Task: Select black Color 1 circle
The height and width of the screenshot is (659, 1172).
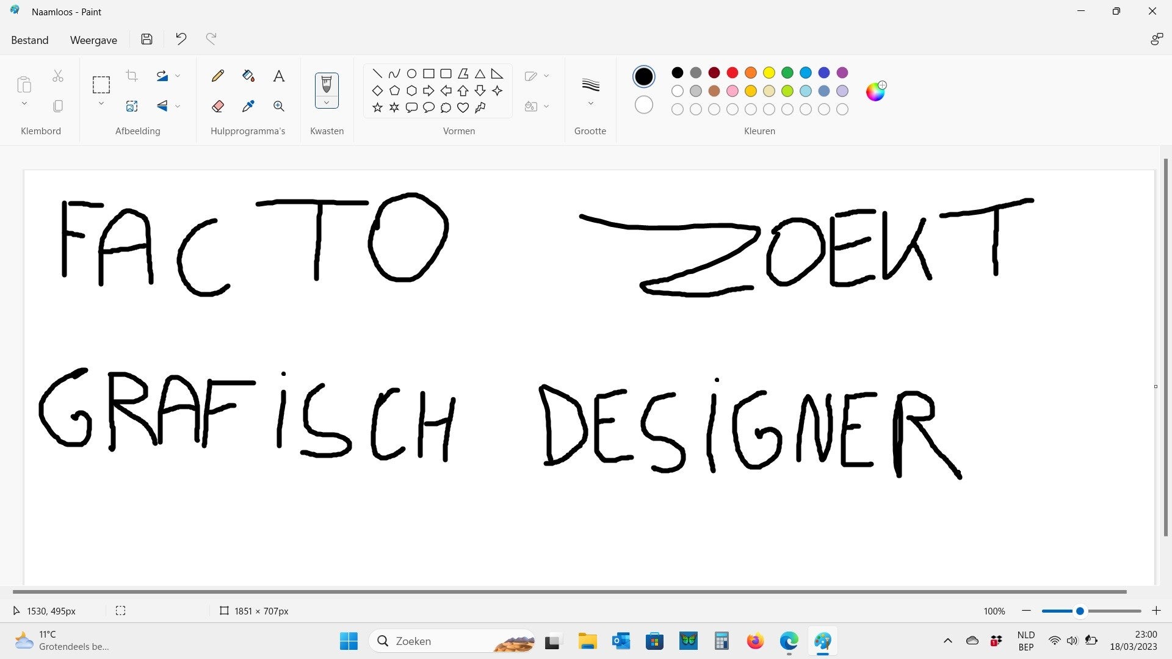Action: click(643, 76)
